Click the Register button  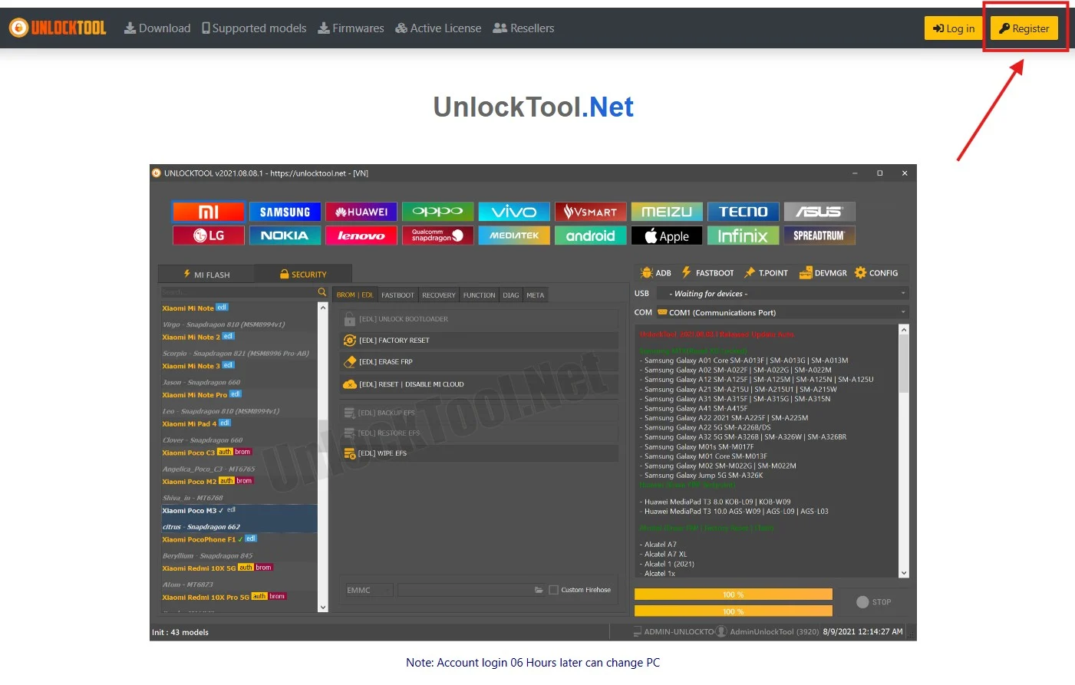click(x=1024, y=28)
